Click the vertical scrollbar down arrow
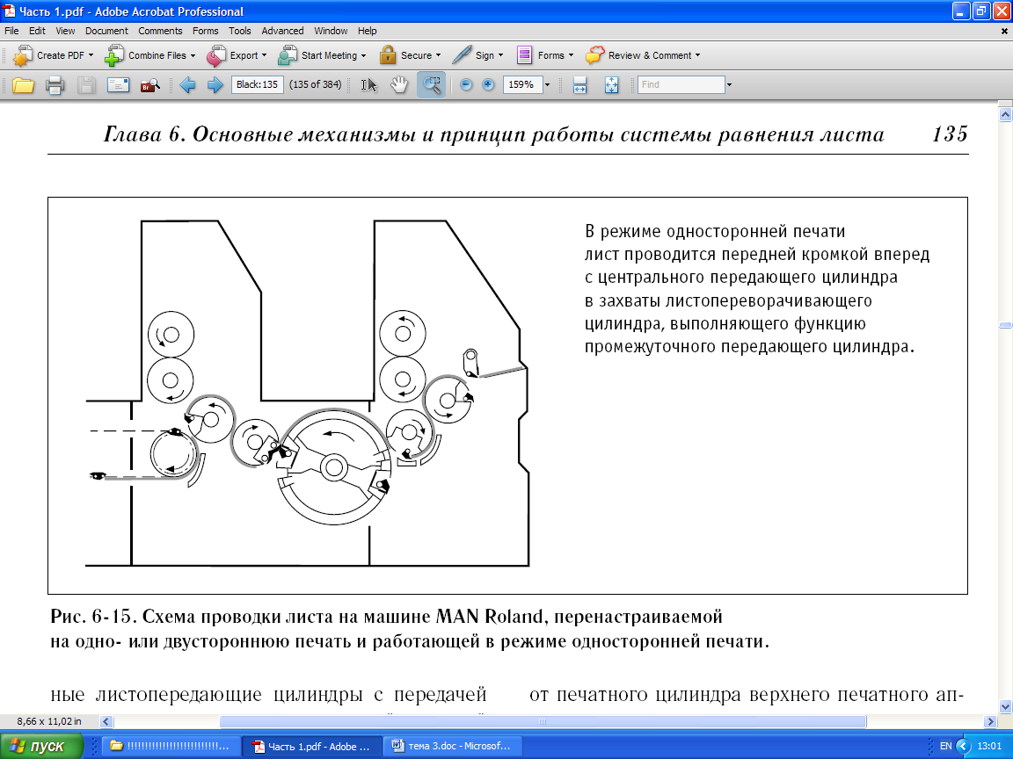Screen dimensions: 1013x759 coord(1005,706)
